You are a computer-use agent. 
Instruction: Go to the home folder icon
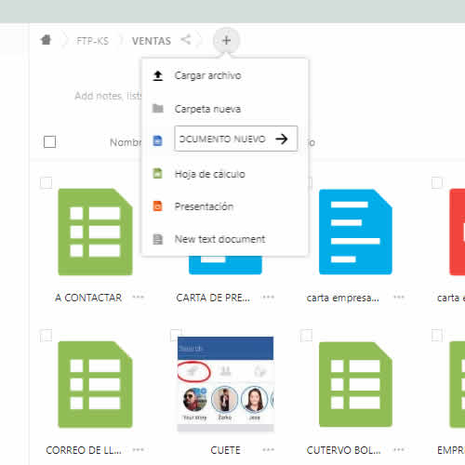tap(46, 40)
